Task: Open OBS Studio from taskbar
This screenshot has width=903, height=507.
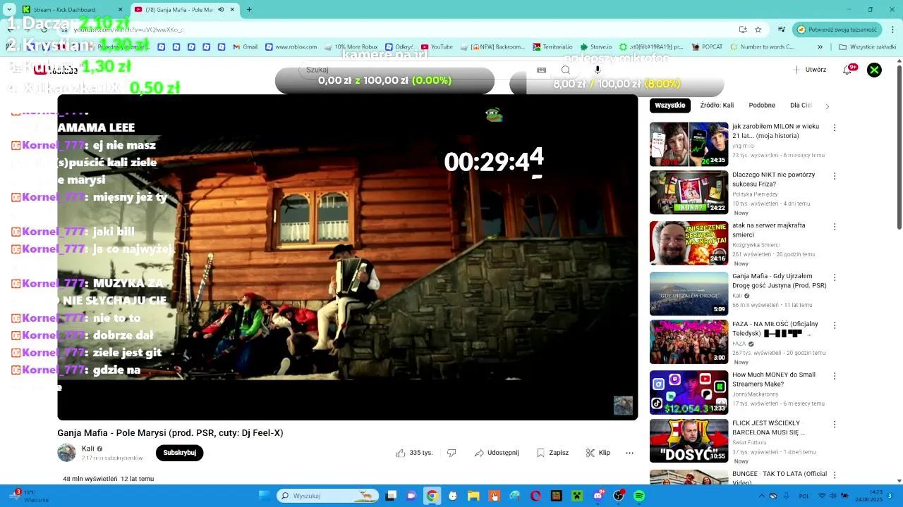Action: tap(619, 496)
